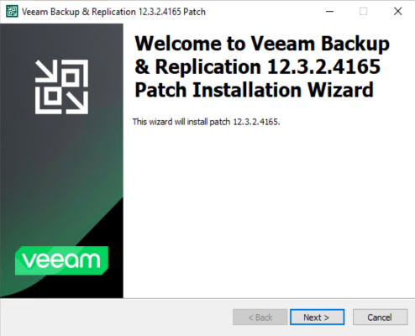Screen dimensions: 415x336
Task: Click the top-left arrow of the Veeam logo
Action: point(46,71)
